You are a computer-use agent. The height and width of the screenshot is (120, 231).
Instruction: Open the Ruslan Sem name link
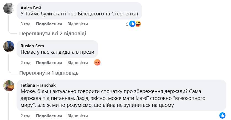pyautogui.click(x=32, y=46)
